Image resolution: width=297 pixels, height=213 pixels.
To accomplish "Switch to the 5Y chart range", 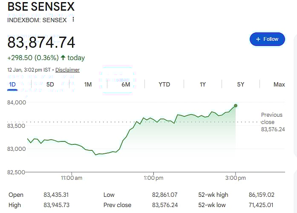I will tap(241, 84).
